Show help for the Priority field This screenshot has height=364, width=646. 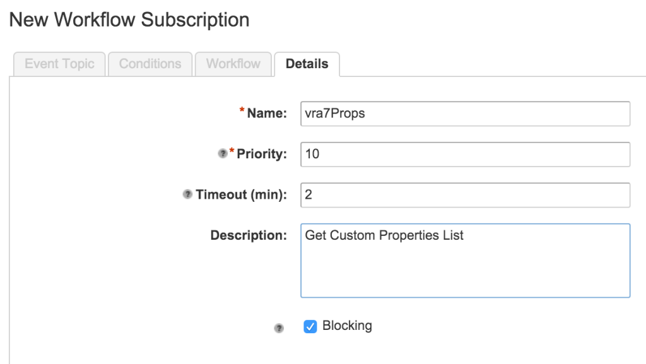[x=222, y=153]
